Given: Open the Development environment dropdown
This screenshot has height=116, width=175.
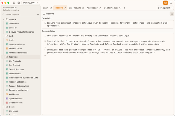Looking at the screenshot, I should [x=165, y=8].
